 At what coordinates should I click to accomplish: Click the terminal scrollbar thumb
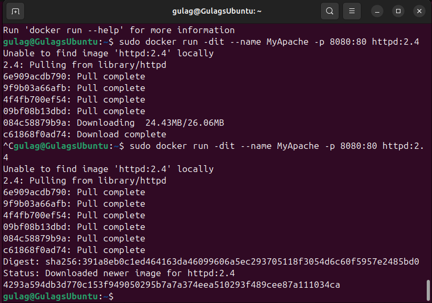(428, 290)
